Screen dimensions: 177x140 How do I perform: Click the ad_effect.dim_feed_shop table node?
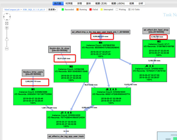(156, 31)
